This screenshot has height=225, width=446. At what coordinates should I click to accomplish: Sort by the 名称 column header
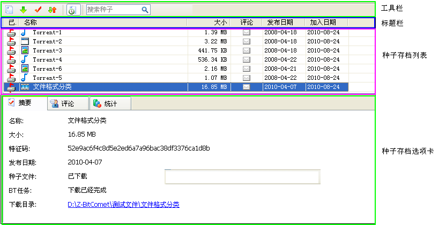tap(103, 22)
